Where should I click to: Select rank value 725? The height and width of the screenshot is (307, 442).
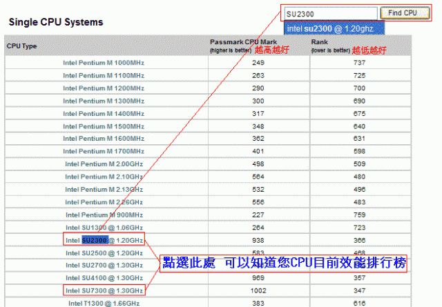coord(359,75)
